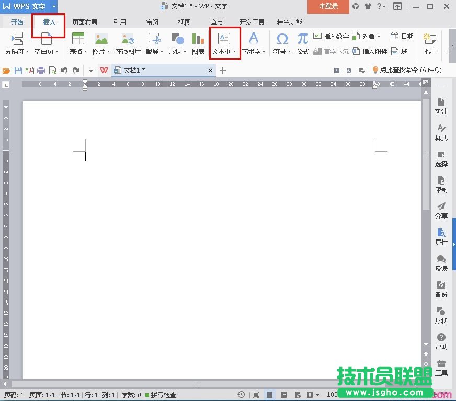Switch to page layout view in status bar

coord(270,395)
